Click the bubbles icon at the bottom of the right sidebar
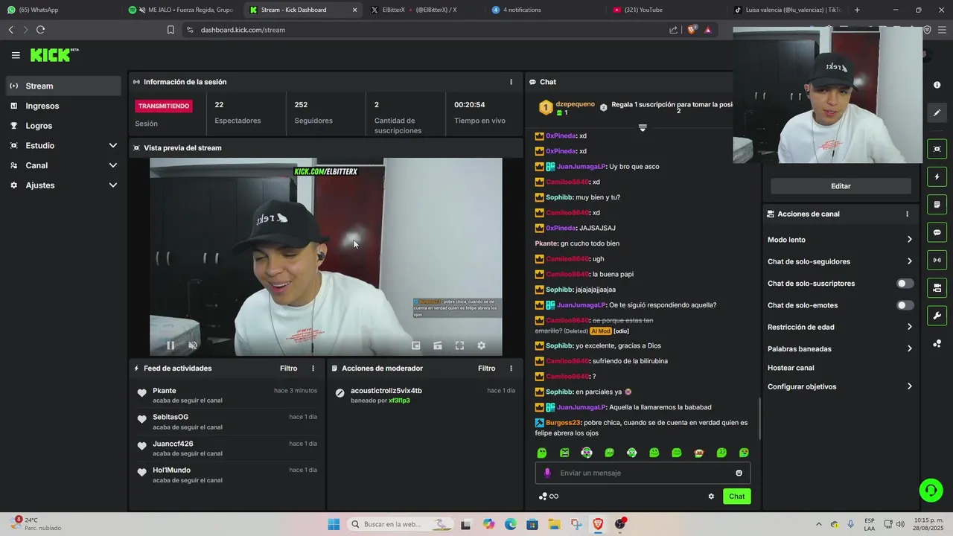953x536 pixels. (x=937, y=343)
